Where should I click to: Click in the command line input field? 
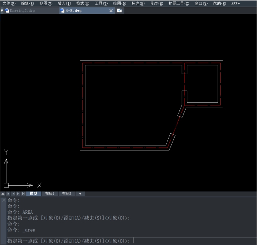pyautogui.click(x=186, y=241)
